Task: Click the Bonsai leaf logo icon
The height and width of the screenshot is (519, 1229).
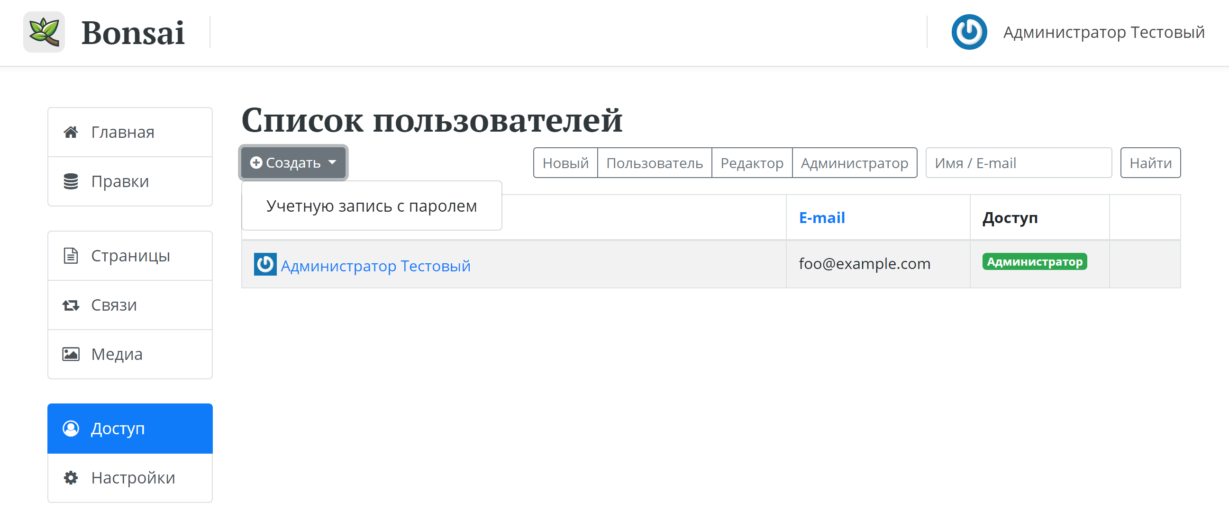Action: 44,32
